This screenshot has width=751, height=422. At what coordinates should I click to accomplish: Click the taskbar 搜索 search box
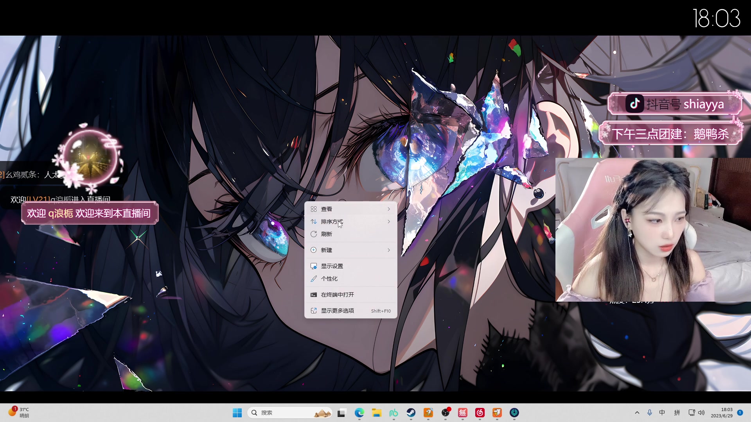click(290, 413)
